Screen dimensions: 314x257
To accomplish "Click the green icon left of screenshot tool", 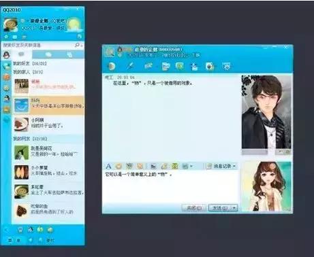I will 174,167.
